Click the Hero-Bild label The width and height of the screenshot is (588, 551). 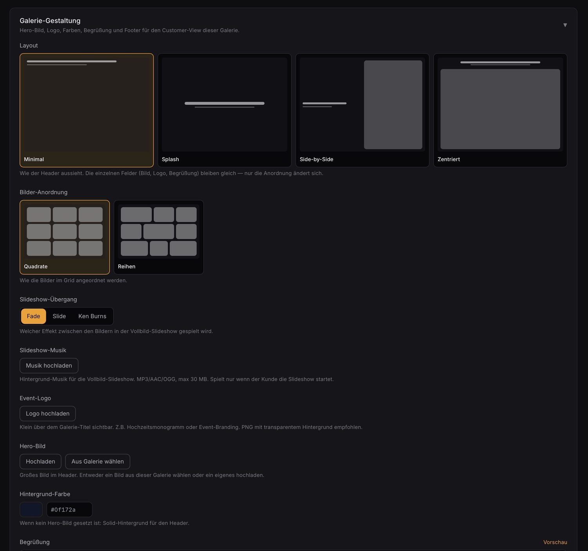coord(33,446)
